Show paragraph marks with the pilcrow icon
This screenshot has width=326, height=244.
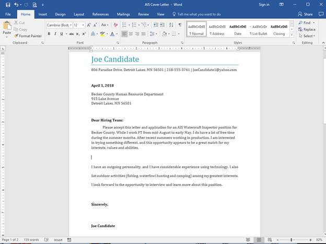[x=180, y=25]
